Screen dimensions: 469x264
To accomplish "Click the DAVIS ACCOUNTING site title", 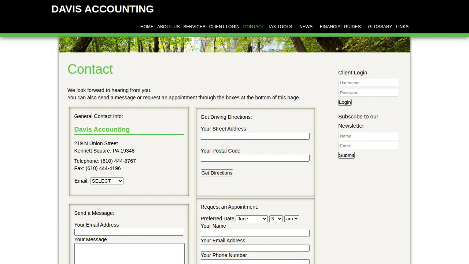I will tap(103, 9).
